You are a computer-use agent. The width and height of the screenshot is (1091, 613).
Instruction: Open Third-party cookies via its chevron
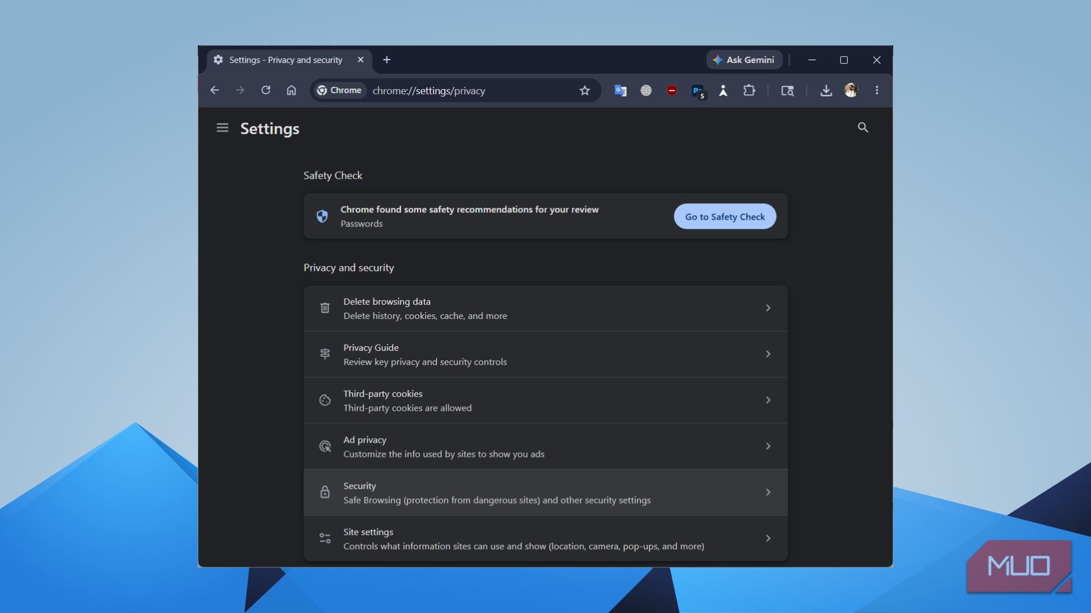coord(768,400)
